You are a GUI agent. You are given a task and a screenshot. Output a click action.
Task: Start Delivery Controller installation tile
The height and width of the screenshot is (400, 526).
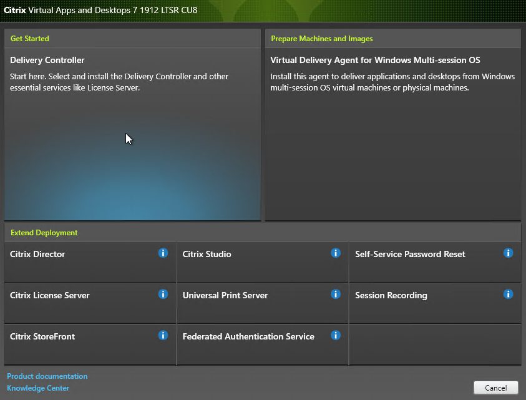132,134
